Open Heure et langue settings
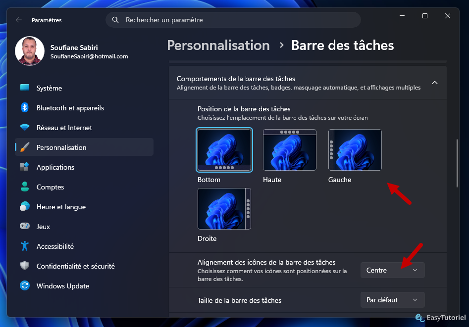This screenshot has height=327, width=469. (x=84, y=207)
